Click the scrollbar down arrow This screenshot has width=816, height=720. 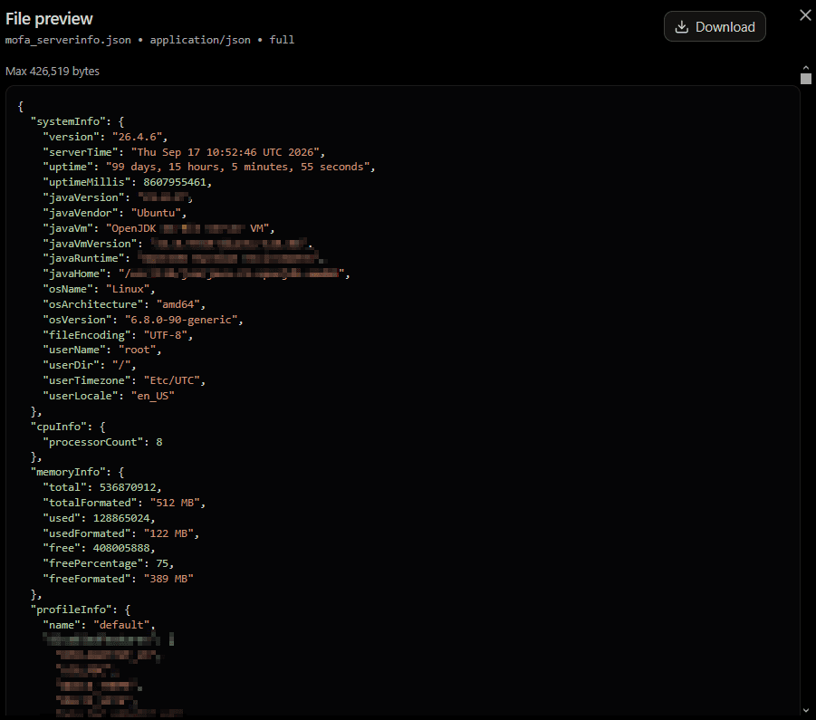click(x=806, y=710)
